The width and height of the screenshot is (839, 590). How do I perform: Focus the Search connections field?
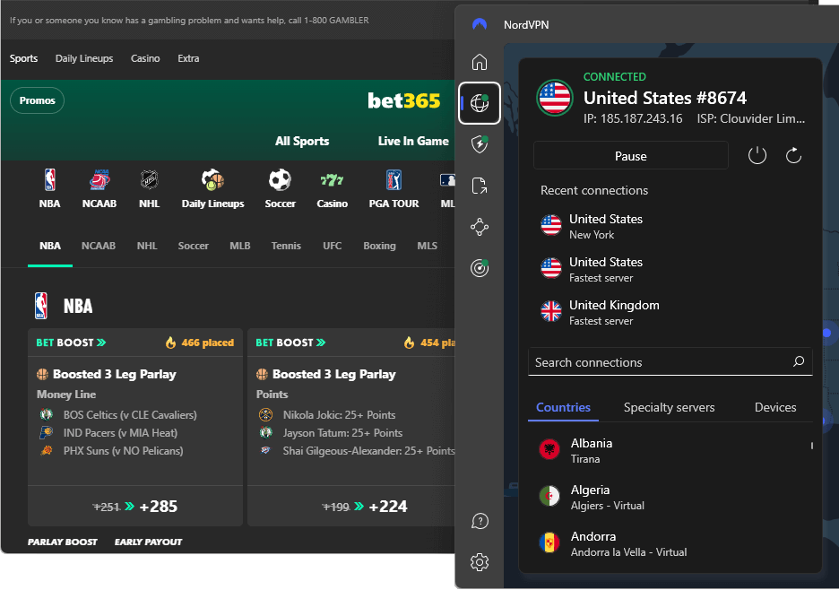670,362
